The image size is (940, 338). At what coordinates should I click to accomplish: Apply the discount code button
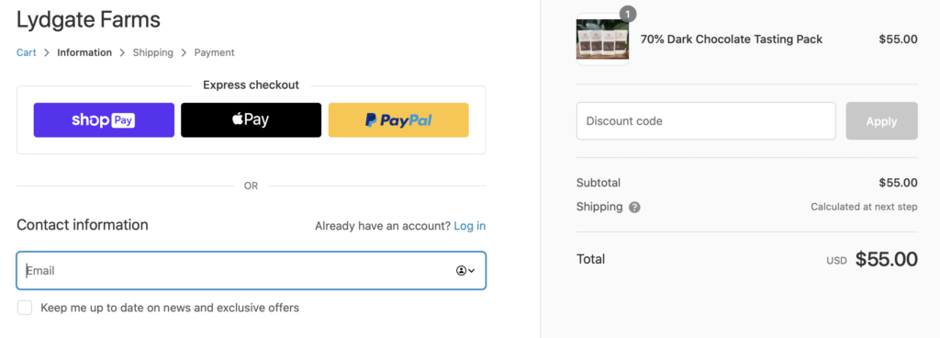(x=881, y=121)
